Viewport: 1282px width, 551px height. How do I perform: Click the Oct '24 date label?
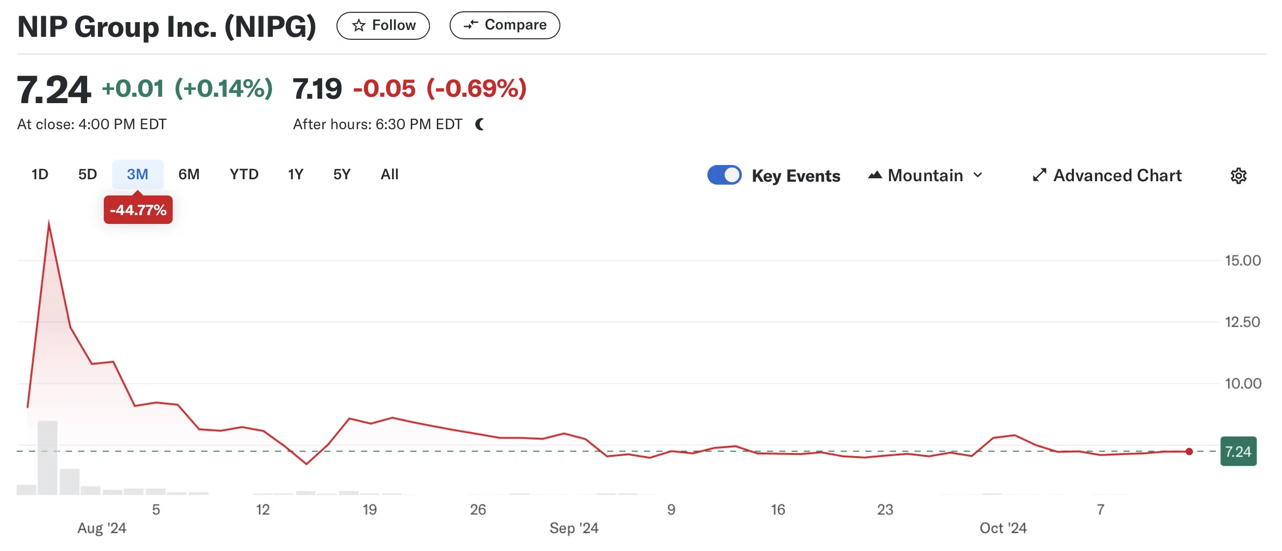coord(1003,527)
